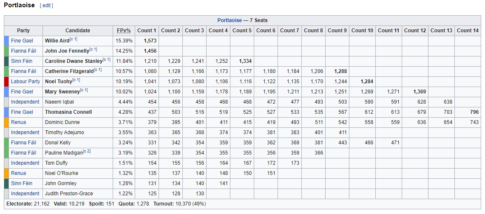This screenshot has width=485, height=214.
Task: Open footnote c 1 next to Caroline Dwane Stanley
Action: [x=106, y=59]
